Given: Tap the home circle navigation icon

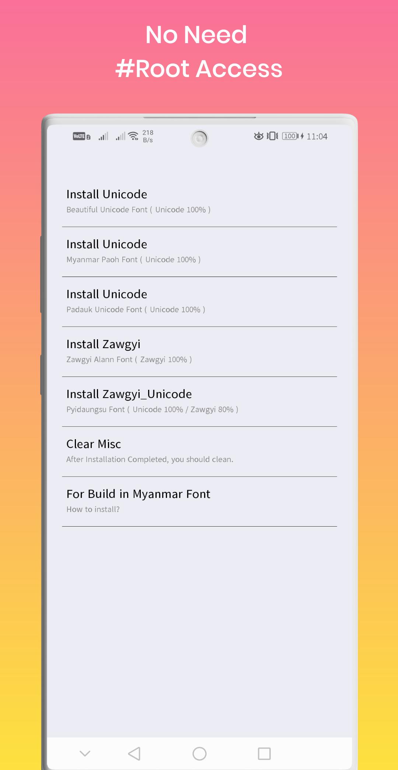Looking at the screenshot, I should 199,753.
